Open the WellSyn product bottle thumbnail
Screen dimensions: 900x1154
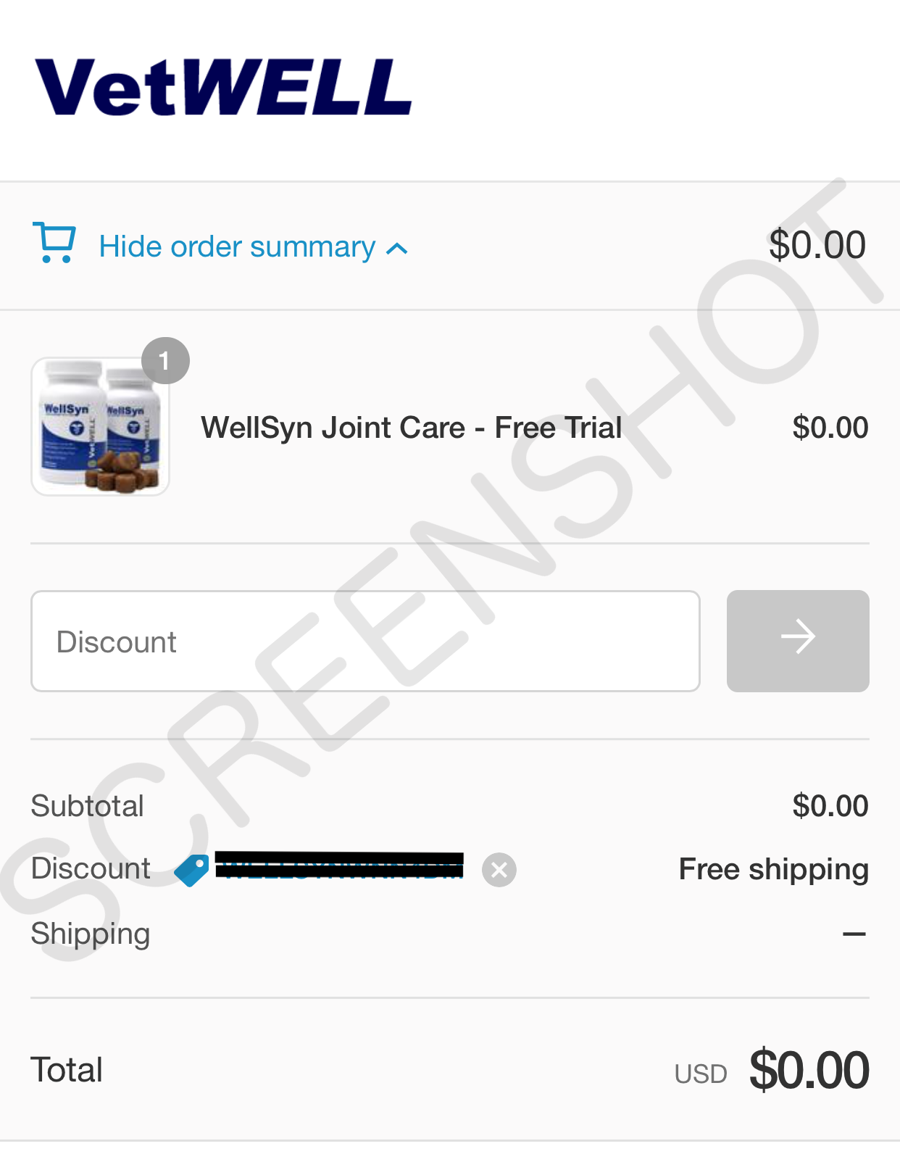tap(100, 426)
